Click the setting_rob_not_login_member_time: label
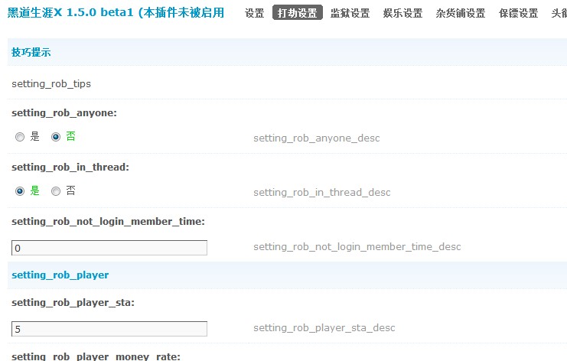 [108, 222]
